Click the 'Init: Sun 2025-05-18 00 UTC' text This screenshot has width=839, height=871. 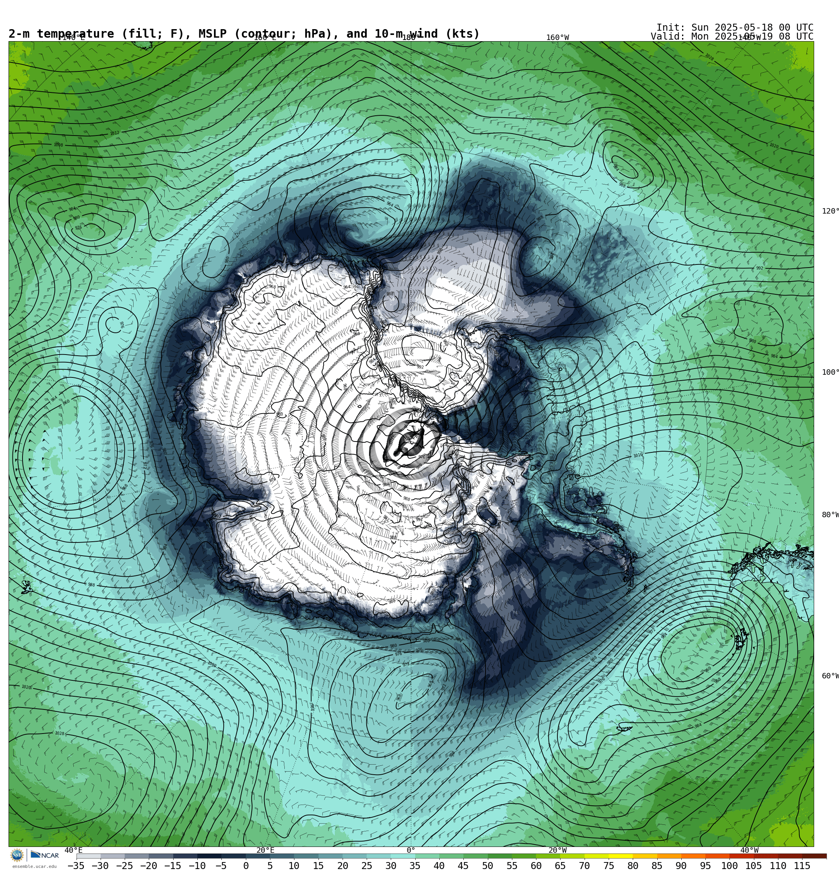coord(735,28)
